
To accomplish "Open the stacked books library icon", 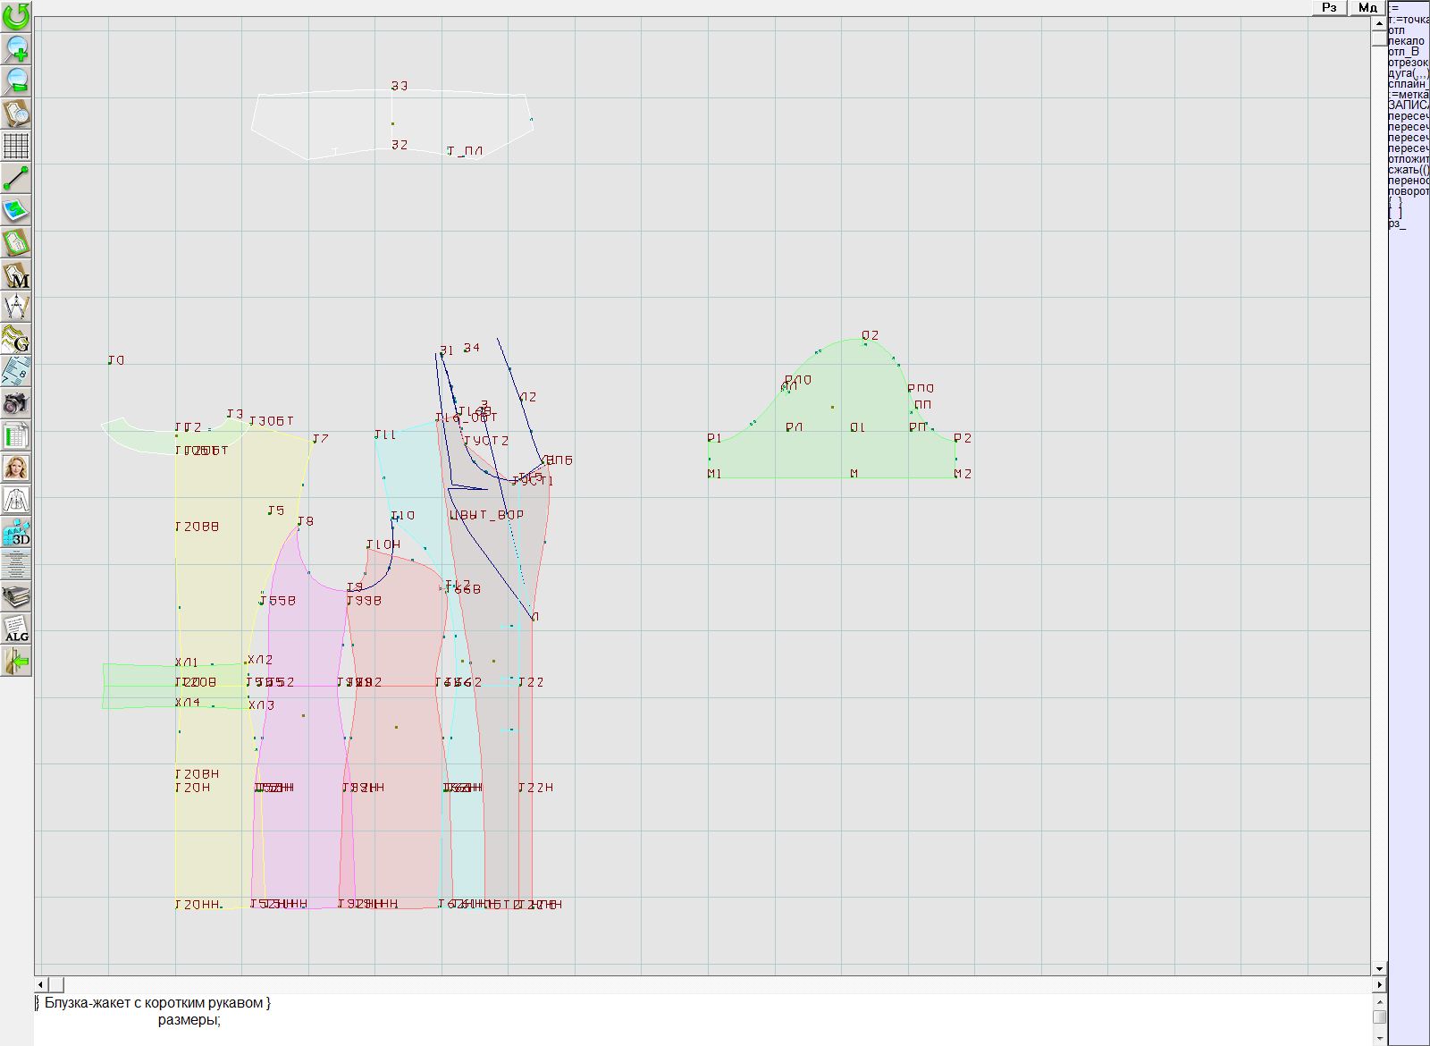I will click(16, 596).
